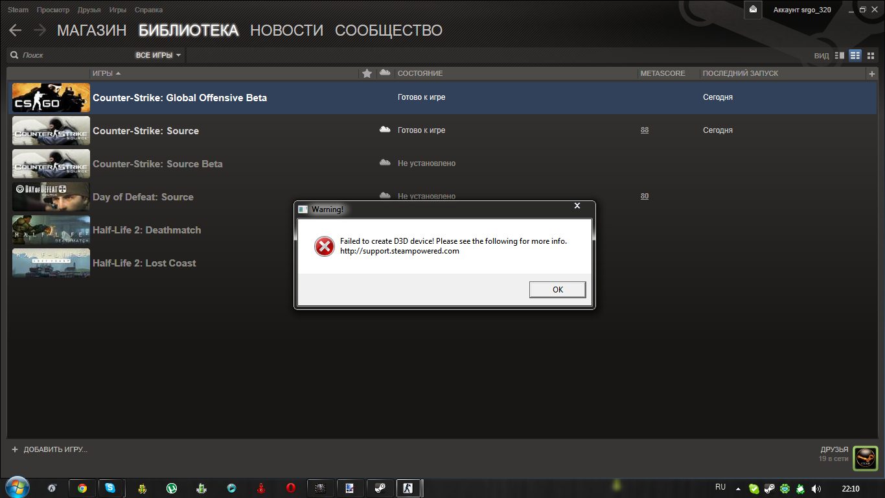Image resolution: width=885 pixels, height=498 pixels.
Task: Expand the ВСЕ ИГРЫ filter dropdown
Action: coord(158,55)
